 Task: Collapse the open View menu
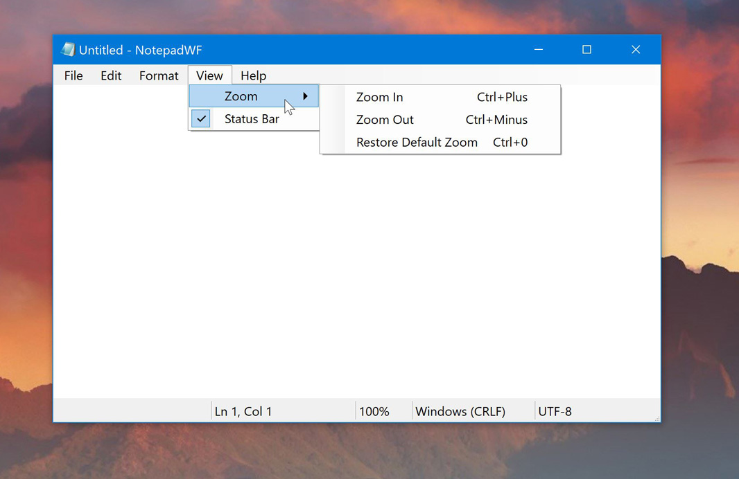(x=209, y=75)
